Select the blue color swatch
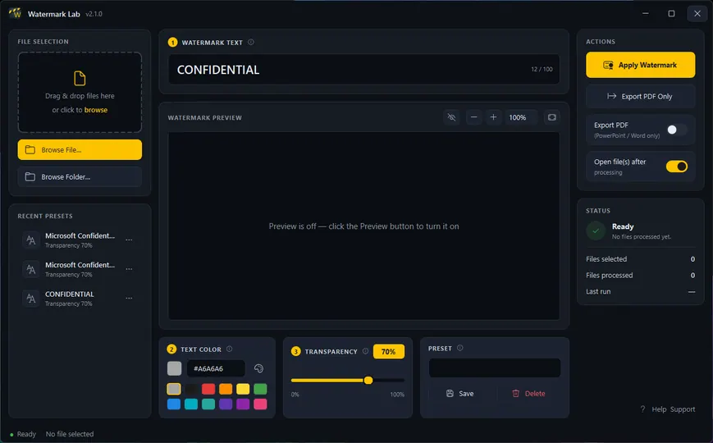 pyautogui.click(x=174, y=404)
